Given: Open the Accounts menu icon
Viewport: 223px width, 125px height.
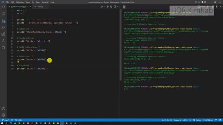Looking at the screenshot, I should [3, 108].
